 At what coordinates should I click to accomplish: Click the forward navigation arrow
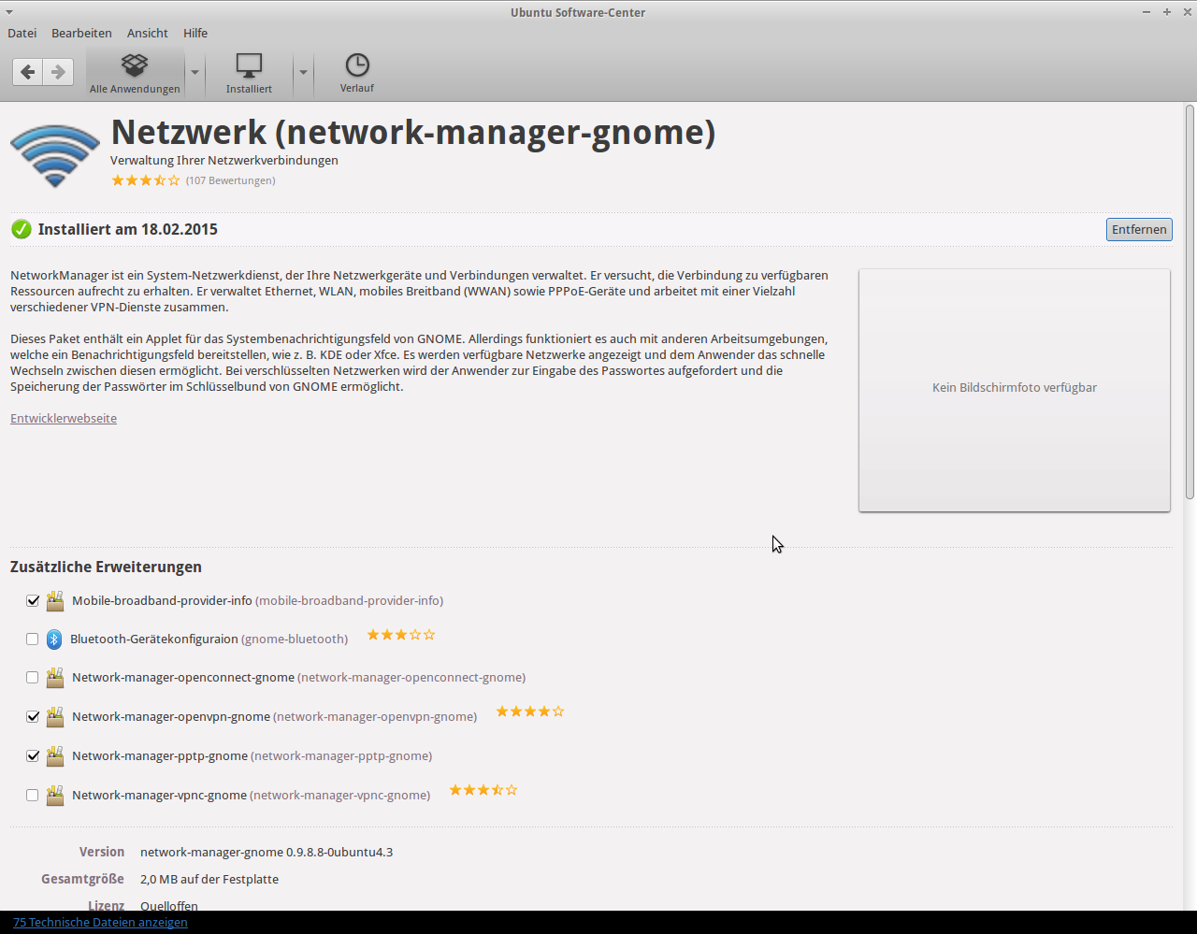point(58,72)
